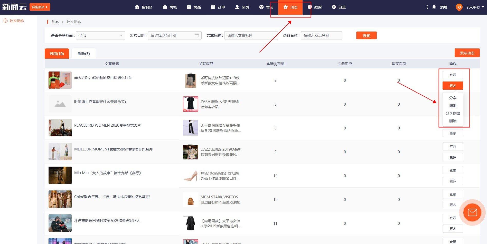Click placeholder image in 时尚博主 row
The height and width of the screenshot is (244, 487).
point(60,104)
